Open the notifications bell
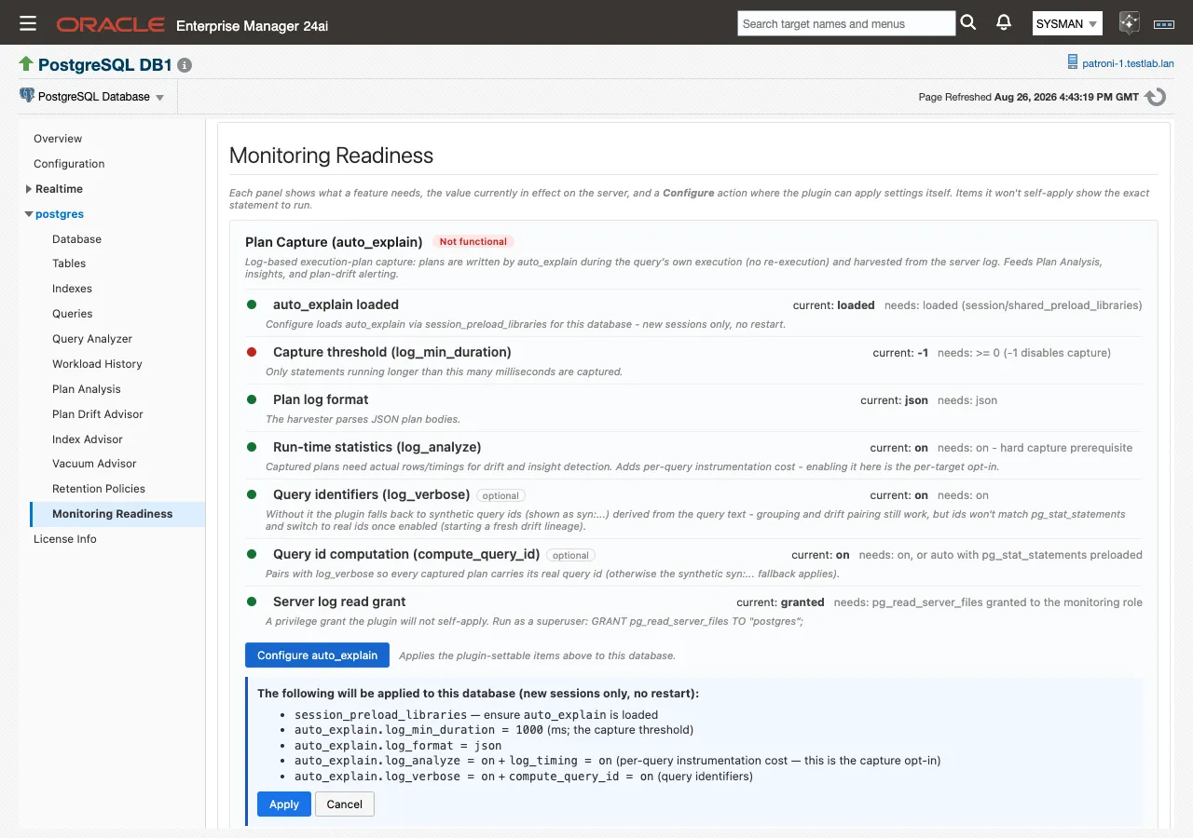Image resolution: width=1193 pixels, height=838 pixels. 1004,22
